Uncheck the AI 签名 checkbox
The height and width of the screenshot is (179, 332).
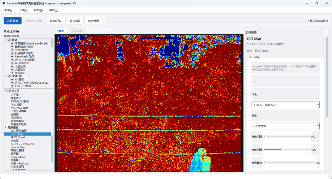(x=12, y=80)
